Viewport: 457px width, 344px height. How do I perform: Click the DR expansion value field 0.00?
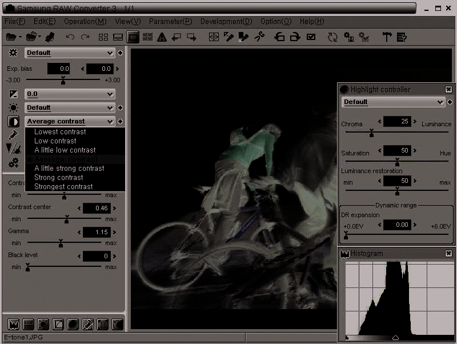397,225
